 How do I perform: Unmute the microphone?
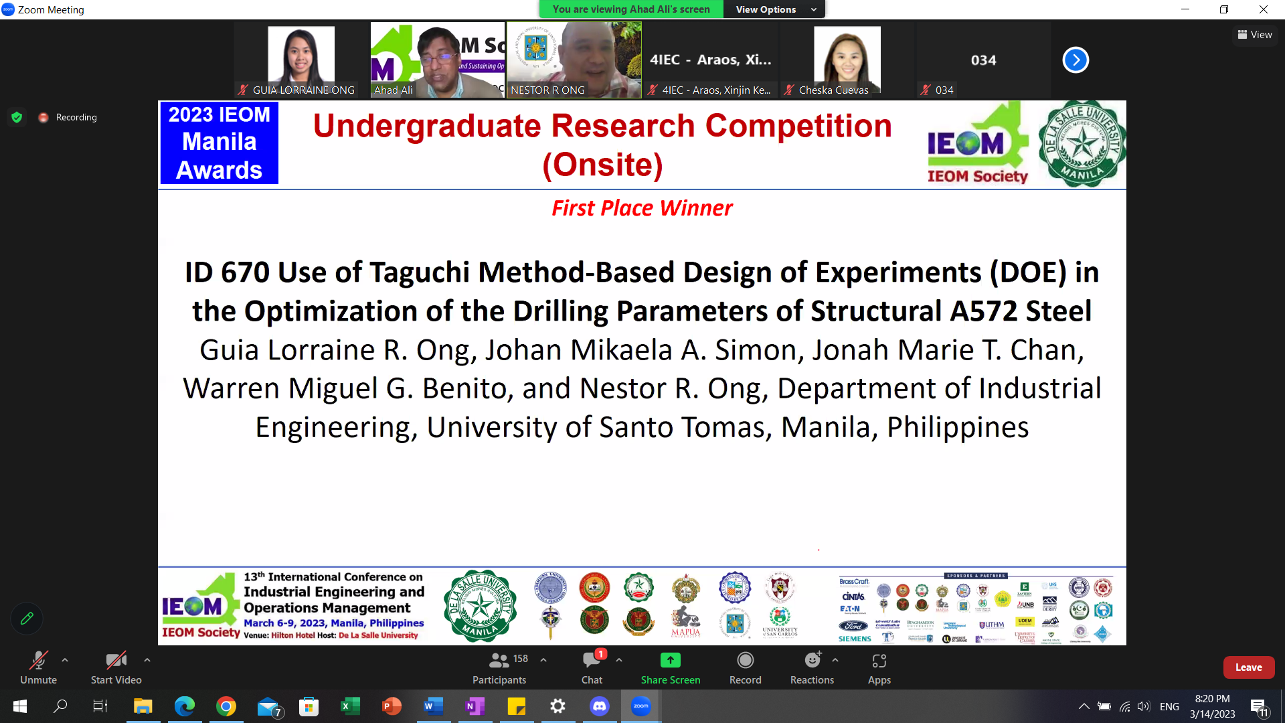tap(38, 668)
